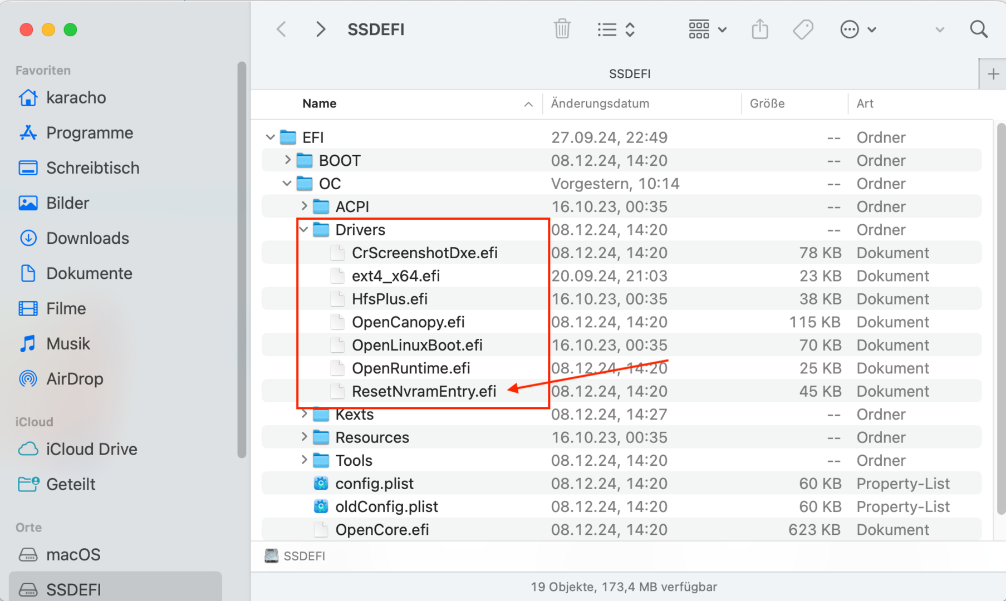The image size is (1006, 601).
Task: Open AirDrop in sidebar
Action: click(x=61, y=378)
